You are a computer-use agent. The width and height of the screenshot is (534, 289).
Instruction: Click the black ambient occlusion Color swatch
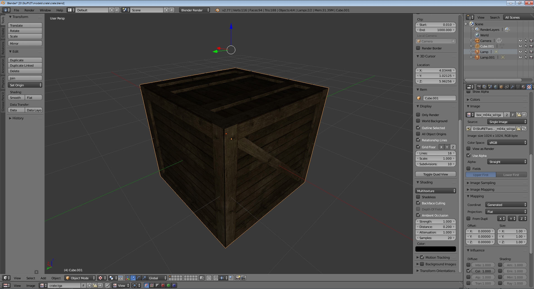click(436, 249)
